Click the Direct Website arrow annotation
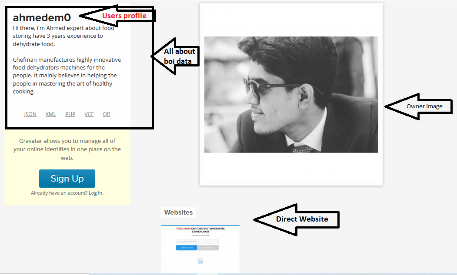Image resolution: width=457 pixels, height=275 pixels. point(302,219)
